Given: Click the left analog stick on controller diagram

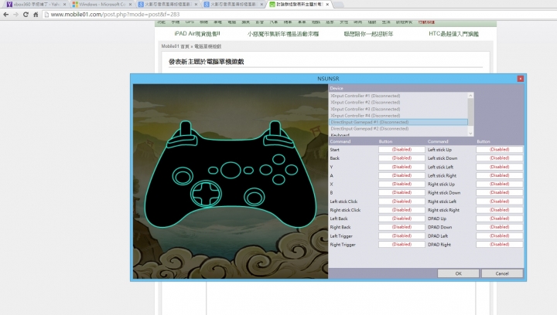Looking at the screenshot, I should [x=183, y=176].
